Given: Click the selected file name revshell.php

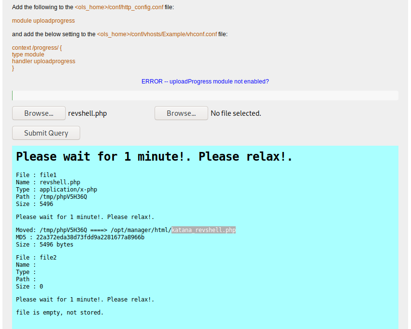Looking at the screenshot, I should click(x=87, y=113).
